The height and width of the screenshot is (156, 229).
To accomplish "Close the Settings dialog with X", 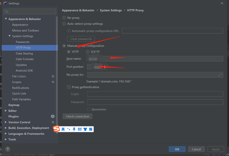I will [x=222, y=3].
